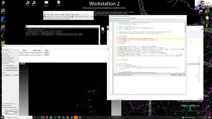The height and width of the screenshot is (119, 212).
Task: Open Firefox from taskbar
Action: (x=47, y=117)
